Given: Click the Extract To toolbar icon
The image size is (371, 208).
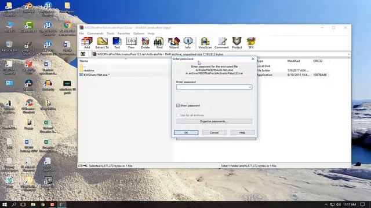Looking at the screenshot, I should [x=102, y=43].
